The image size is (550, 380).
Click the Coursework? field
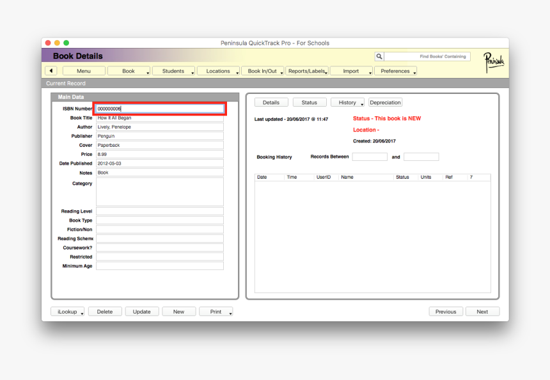[x=160, y=247]
